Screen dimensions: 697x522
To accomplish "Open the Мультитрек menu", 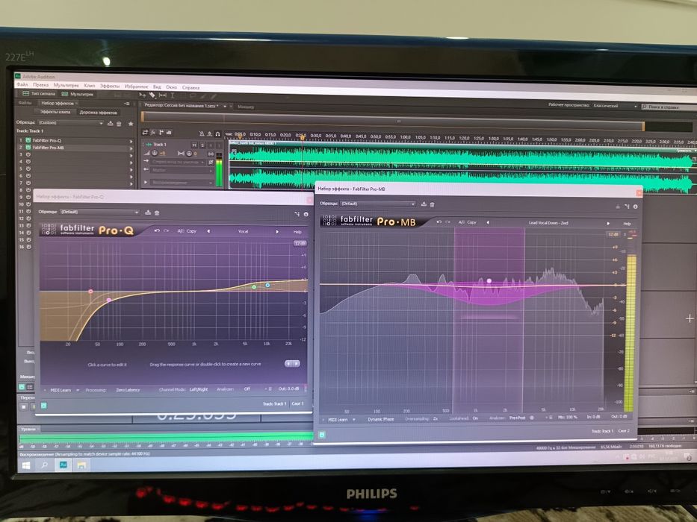I will (66, 85).
